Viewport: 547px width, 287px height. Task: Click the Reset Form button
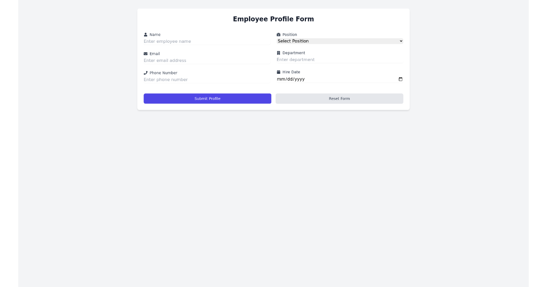point(339,98)
